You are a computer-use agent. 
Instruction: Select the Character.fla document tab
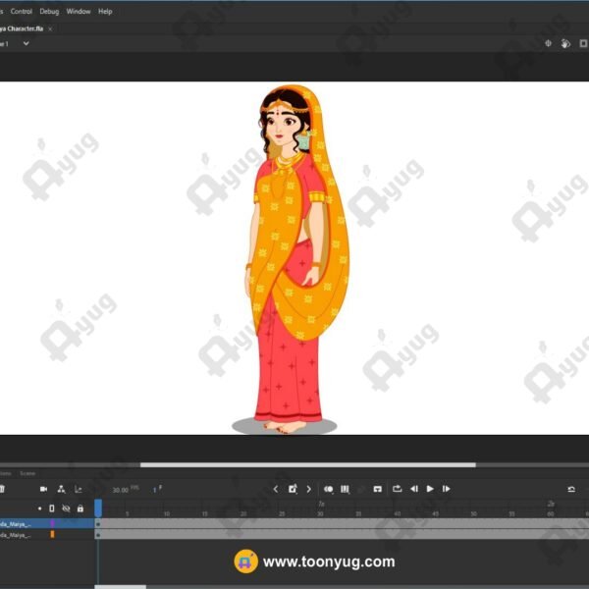coord(22,28)
